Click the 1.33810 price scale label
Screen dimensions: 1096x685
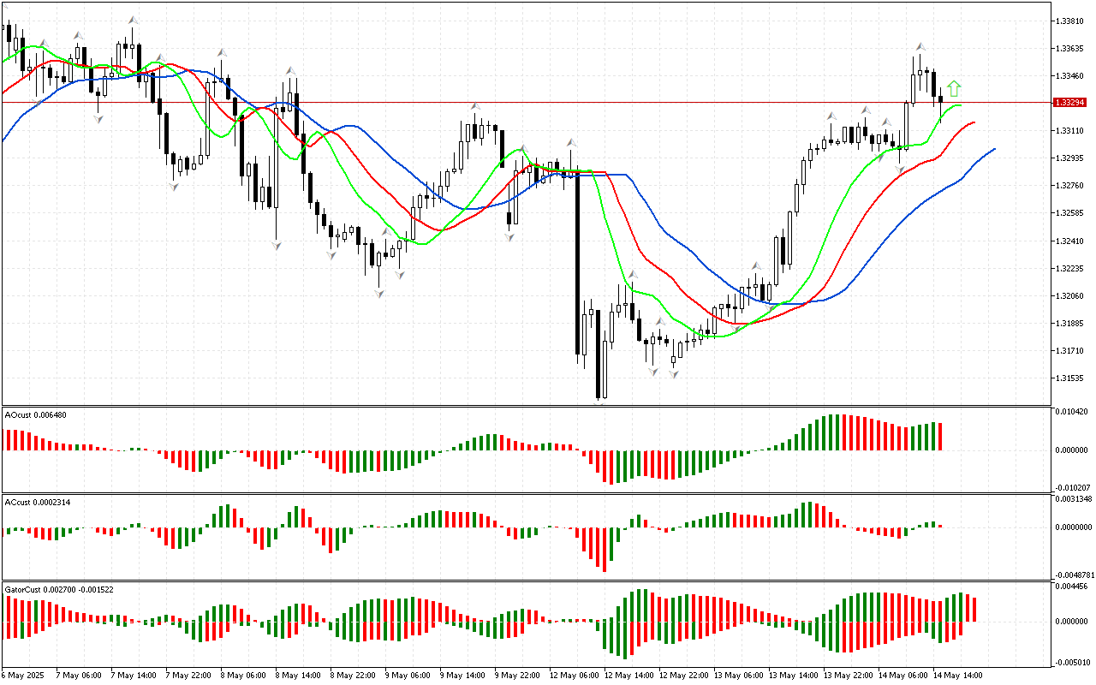[x=1072, y=21]
